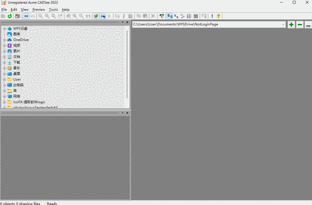Open the Preview menu
Screen dimensions: 312x205
point(38,10)
